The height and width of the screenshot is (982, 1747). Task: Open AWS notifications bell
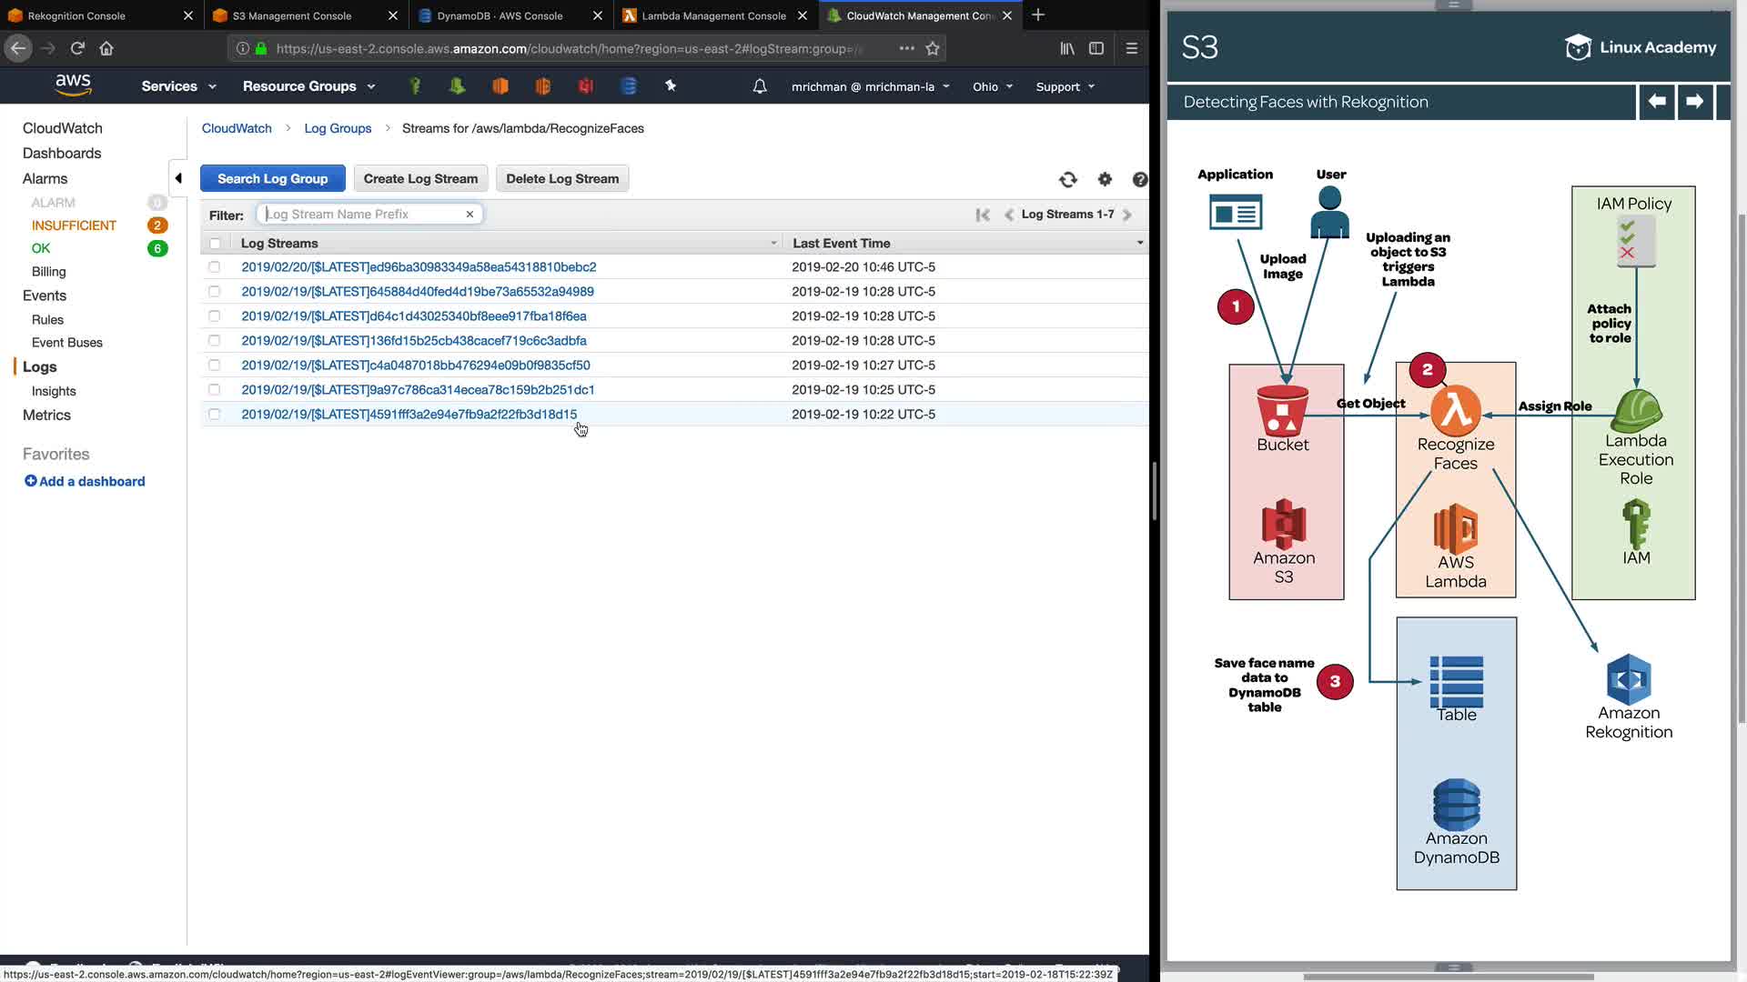760,86
